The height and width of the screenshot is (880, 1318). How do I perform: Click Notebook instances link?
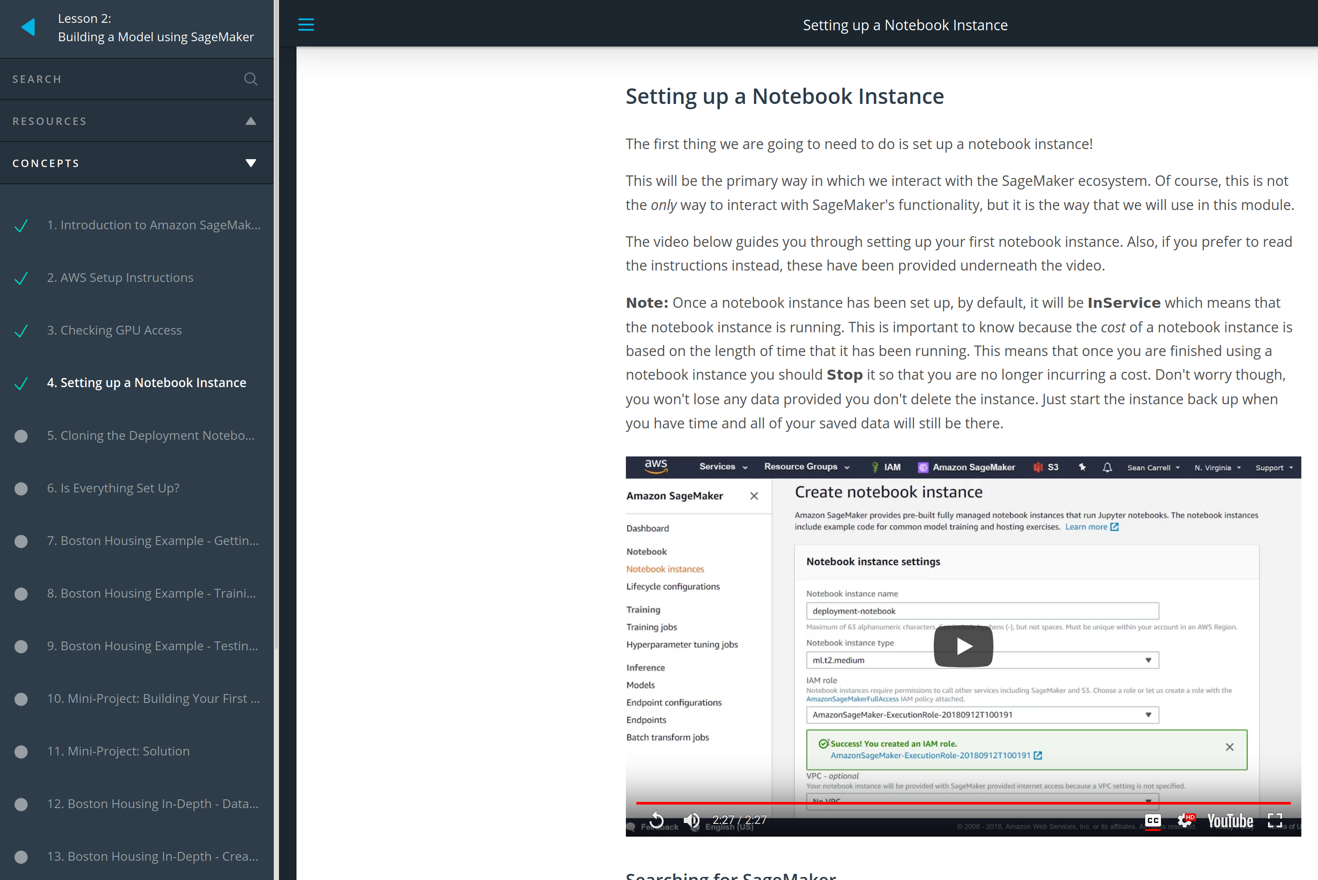pos(664,569)
